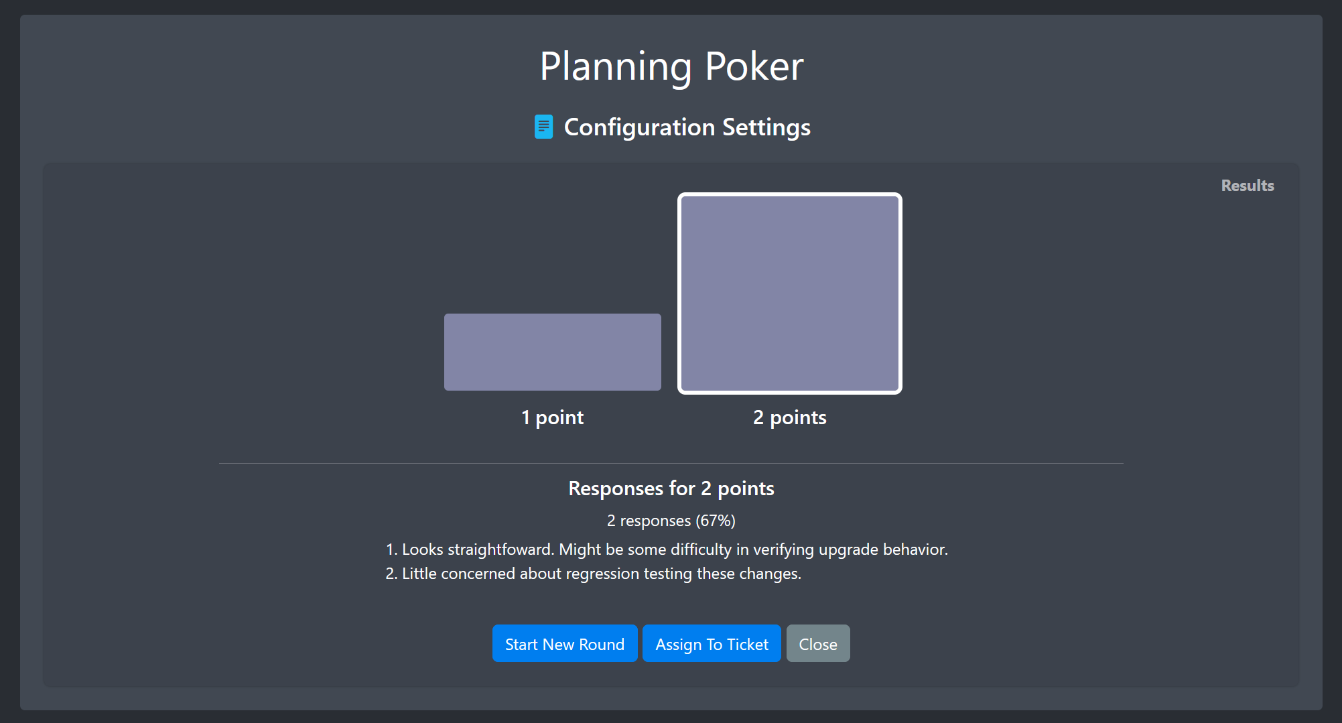Click Start New Round
This screenshot has width=1342, height=723.
(x=564, y=643)
